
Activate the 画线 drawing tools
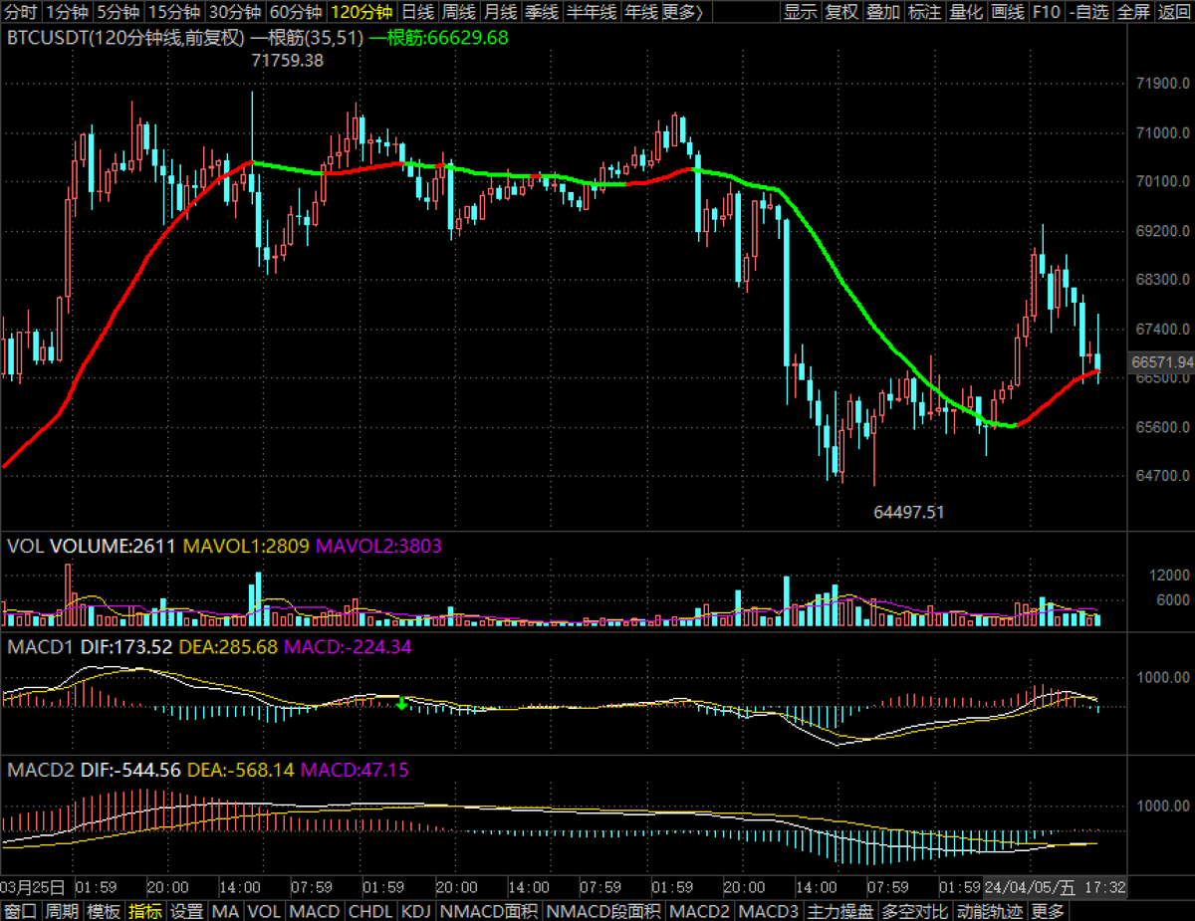pos(1008,12)
